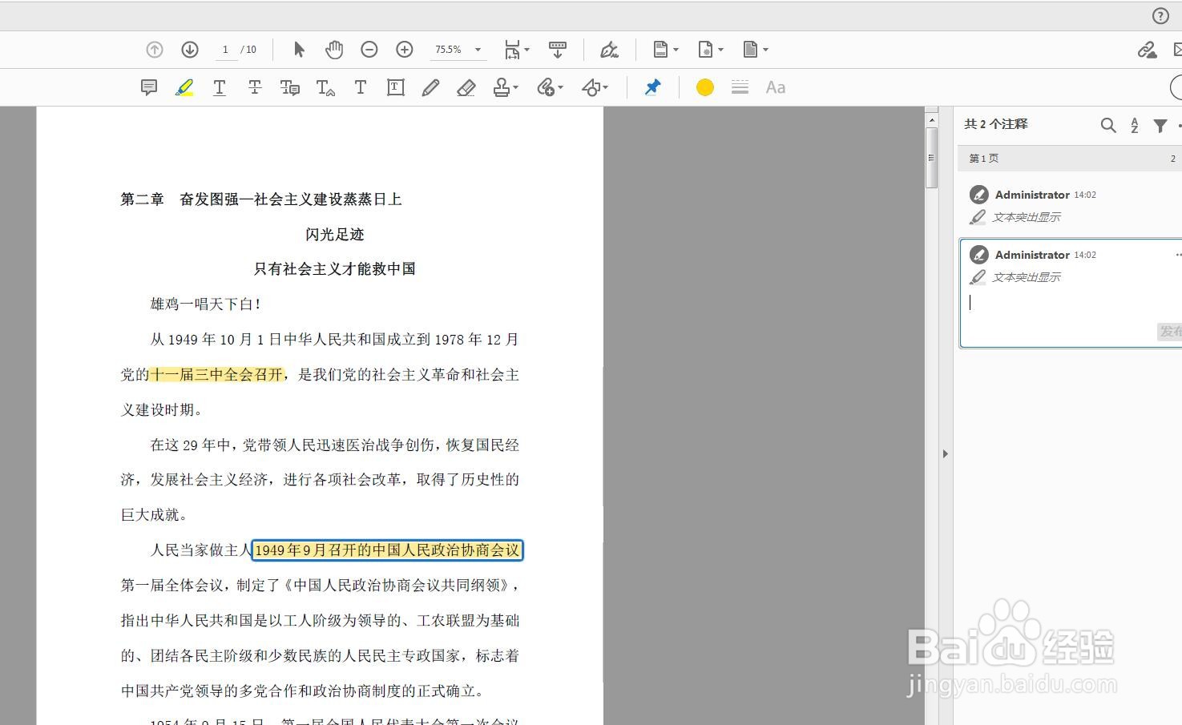Select the text box tool
Screen dimensions: 1182x725
(x=396, y=87)
